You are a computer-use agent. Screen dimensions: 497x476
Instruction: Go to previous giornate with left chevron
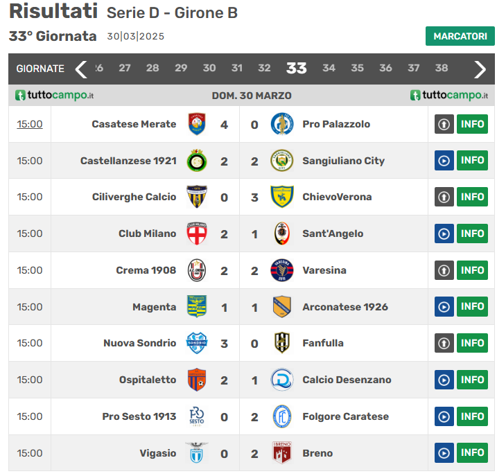(81, 69)
